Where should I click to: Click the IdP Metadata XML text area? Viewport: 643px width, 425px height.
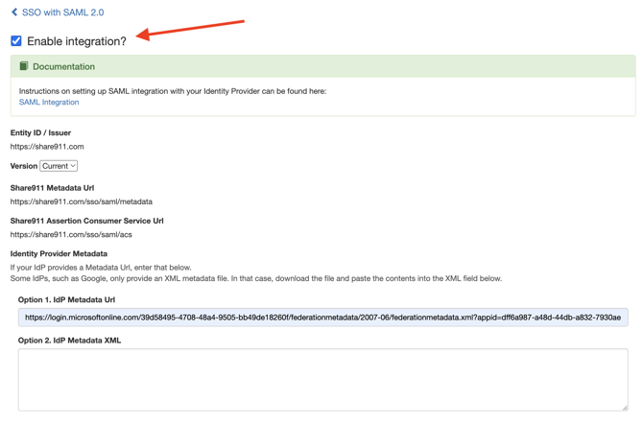(x=322, y=380)
